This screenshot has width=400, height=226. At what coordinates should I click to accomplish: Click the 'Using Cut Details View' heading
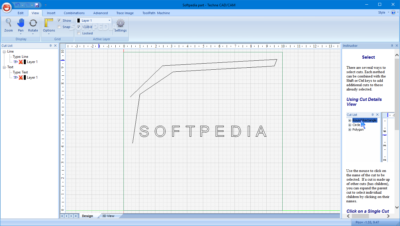pyautogui.click(x=364, y=102)
